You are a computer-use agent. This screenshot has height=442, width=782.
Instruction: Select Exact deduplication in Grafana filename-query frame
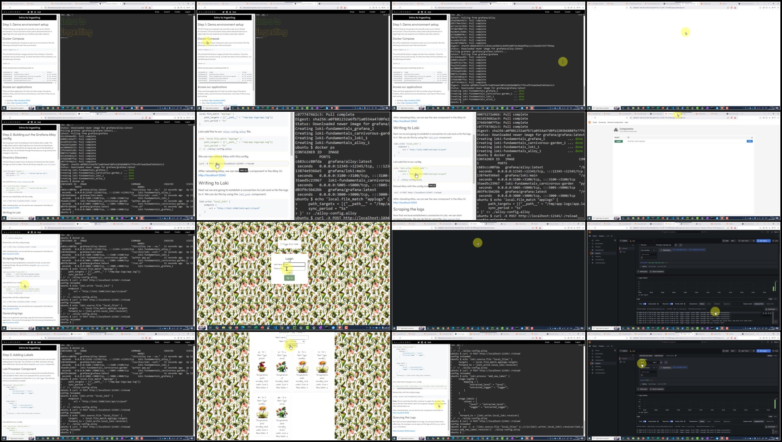coord(709,304)
